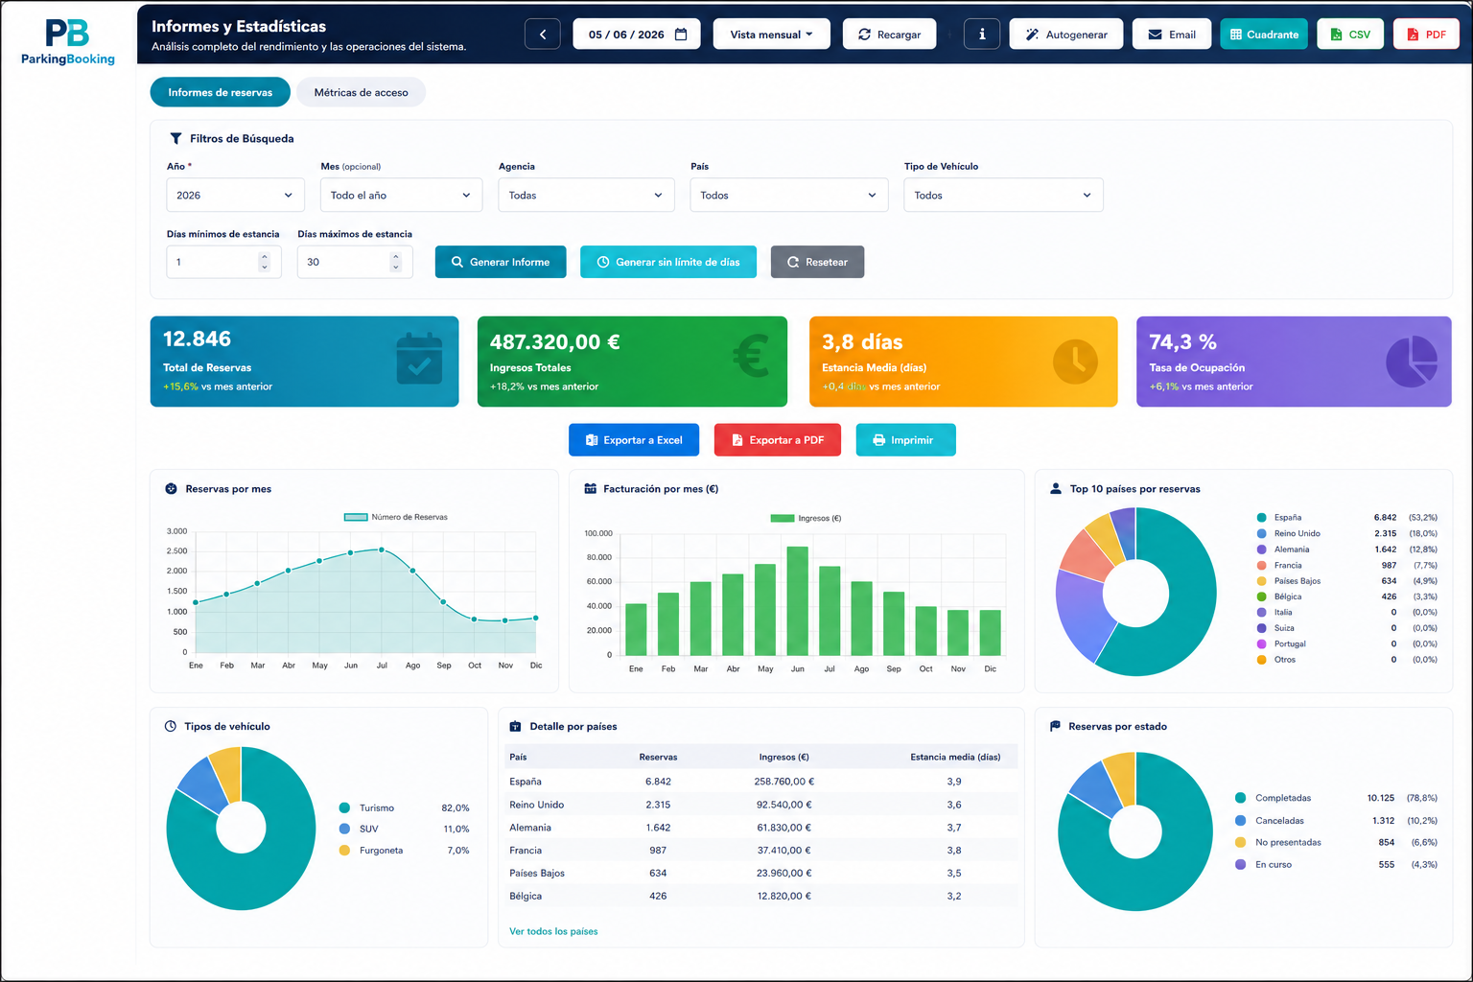
Task: Switch to Métricas de acceso tab
Action: pos(361,92)
